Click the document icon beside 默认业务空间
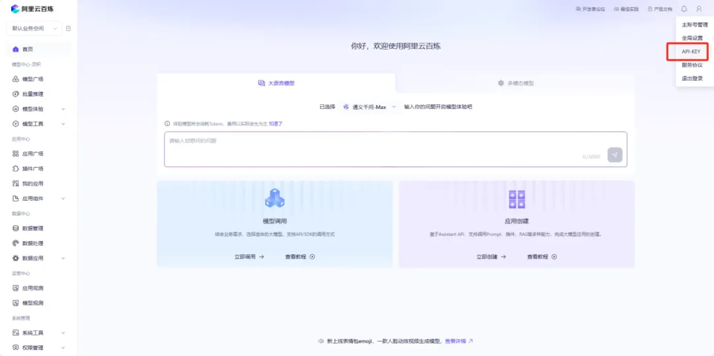Viewport: 714px width, 356px height. click(68, 28)
